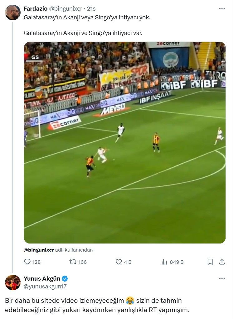Image resolution: width=243 pixels, height=319 pixels.
Task: Open the @yunusakgun17 handle
Action: [x=45, y=286]
